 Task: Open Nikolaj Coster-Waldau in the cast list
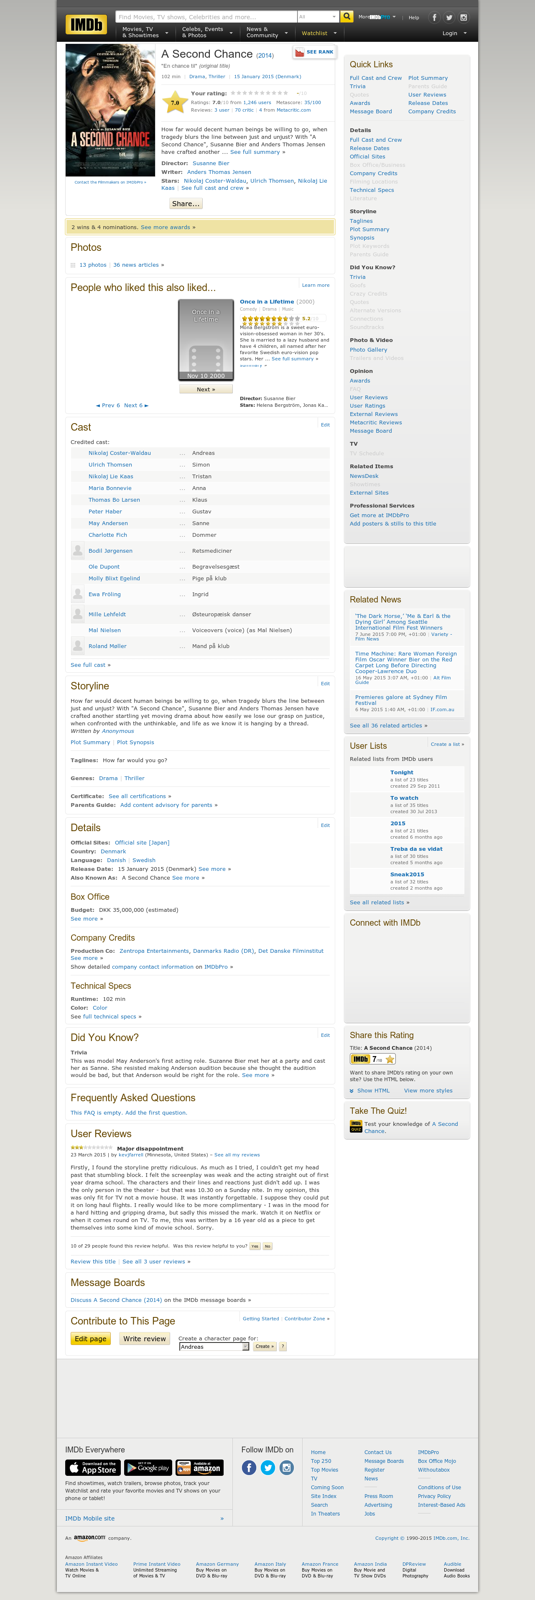coord(120,454)
